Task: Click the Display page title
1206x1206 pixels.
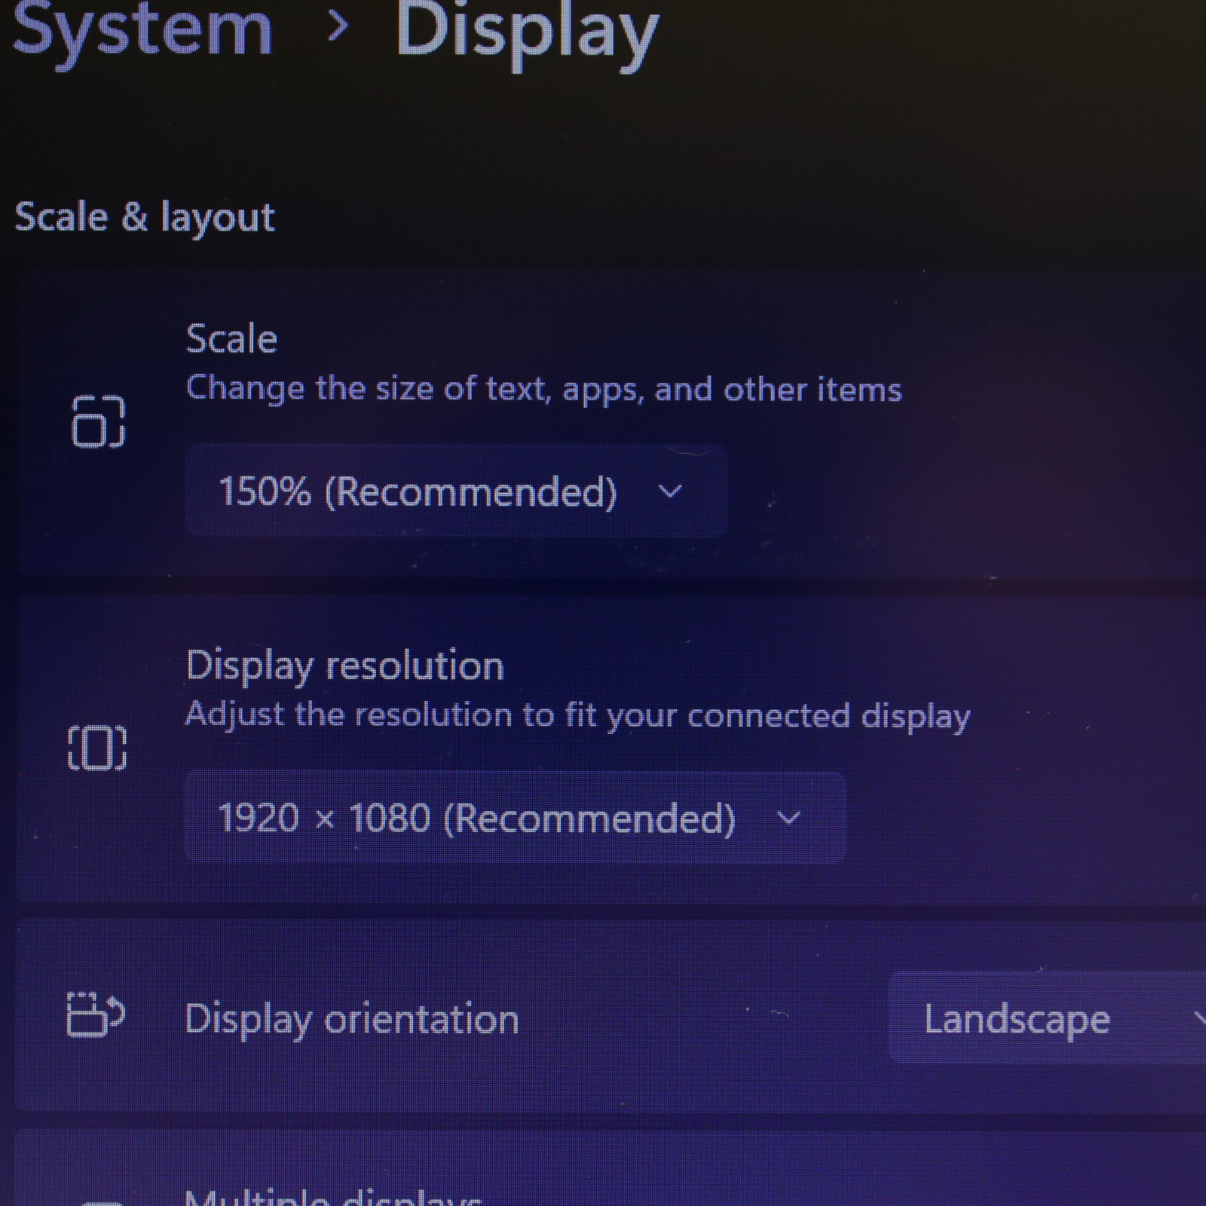Action: tap(527, 33)
